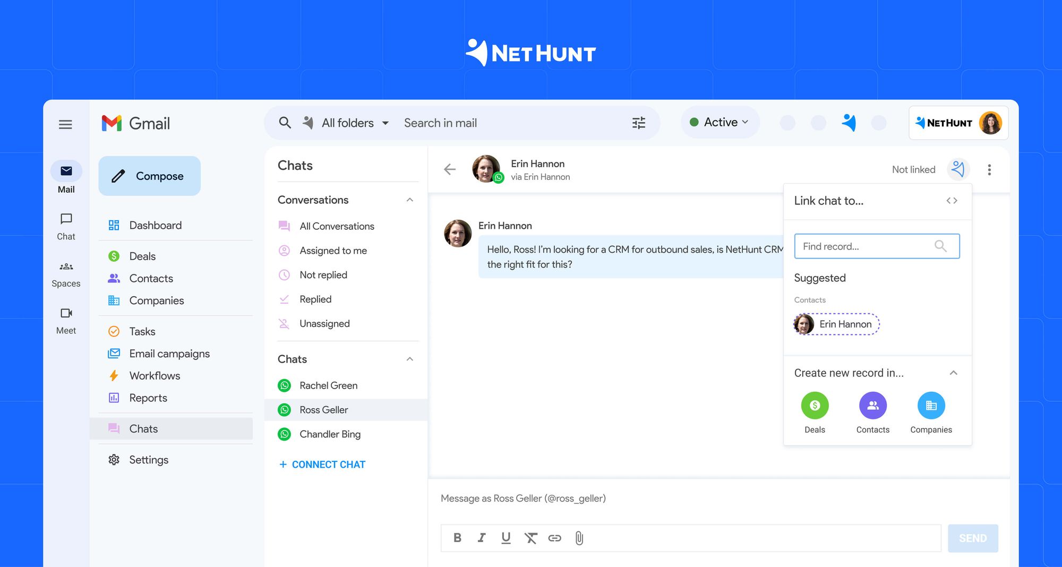Click the search magnifier icon
The height and width of the screenshot is (567, 1062).
point(285,123)
